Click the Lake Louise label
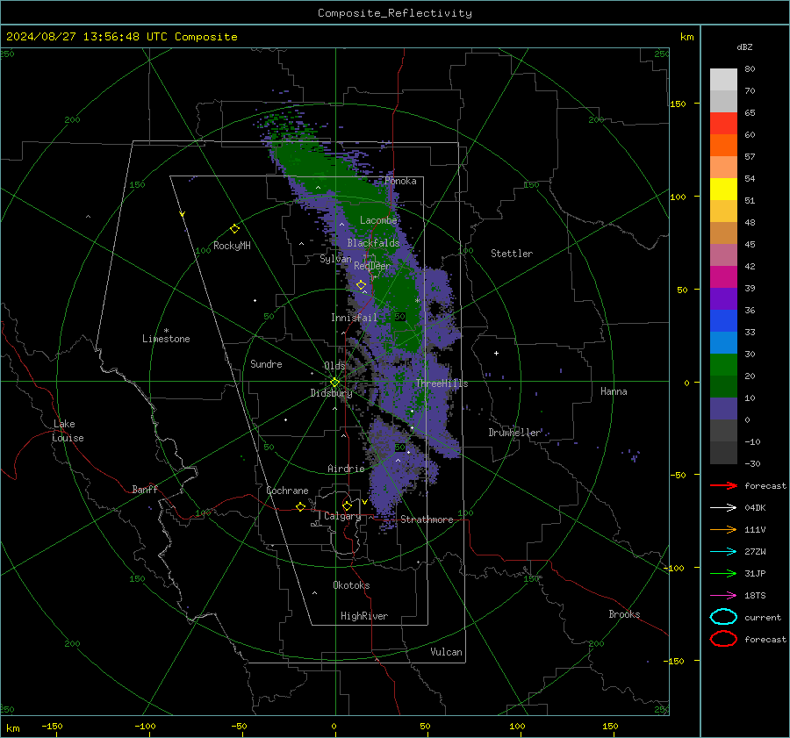This screenshot has width=790, height=738. 68,431
